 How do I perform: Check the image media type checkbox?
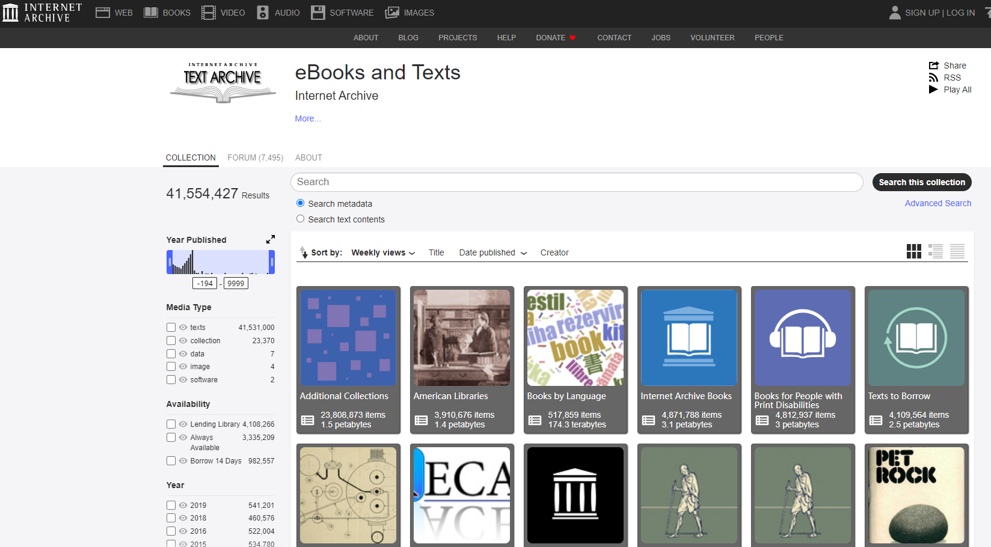click(171, 367)
